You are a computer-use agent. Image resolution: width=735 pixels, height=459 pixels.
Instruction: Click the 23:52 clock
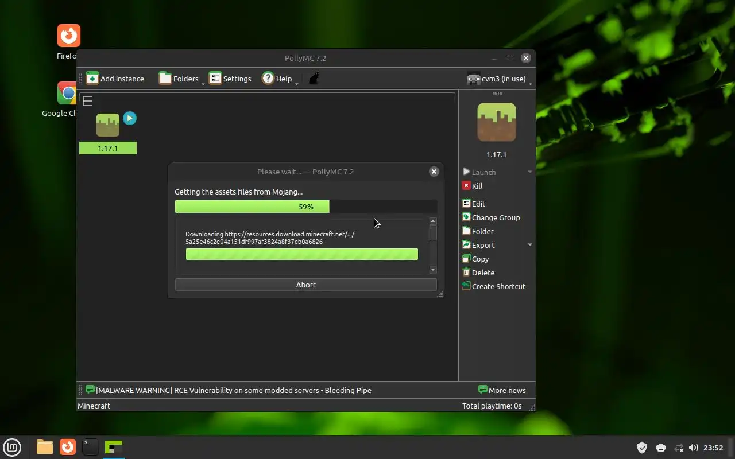(x=713, y=448)
